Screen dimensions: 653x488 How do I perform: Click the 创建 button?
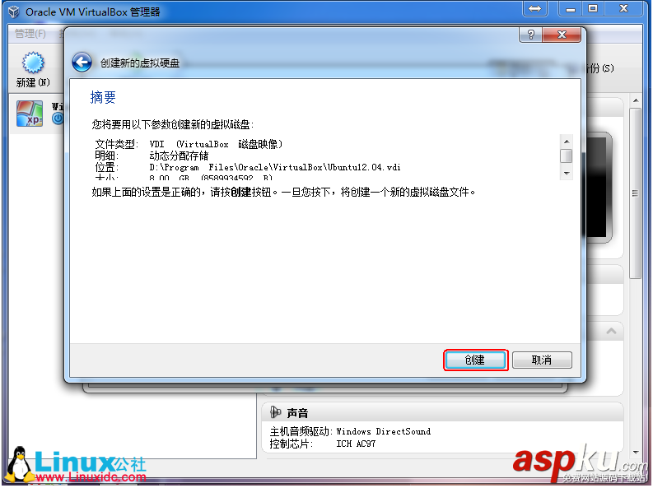[475, 360]
